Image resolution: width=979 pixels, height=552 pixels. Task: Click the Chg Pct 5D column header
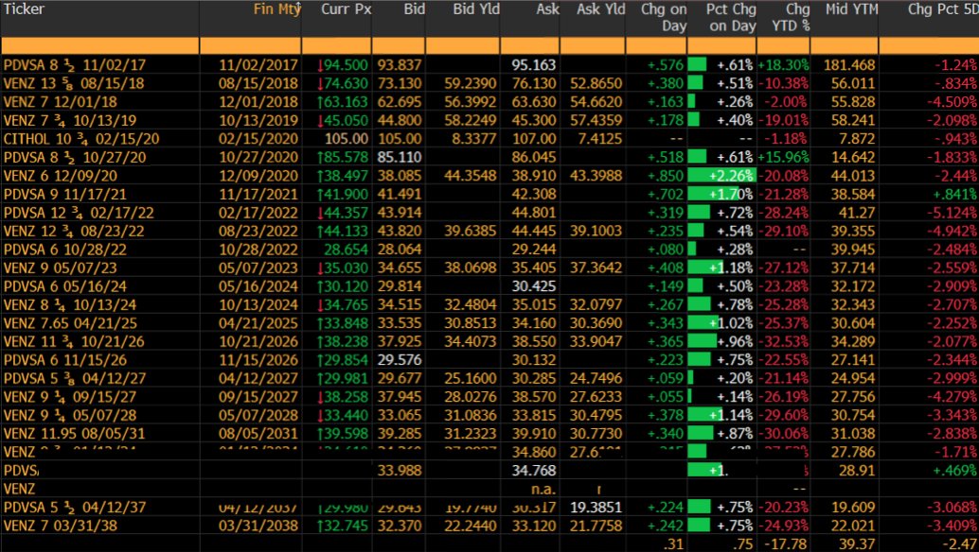point(943,9)
